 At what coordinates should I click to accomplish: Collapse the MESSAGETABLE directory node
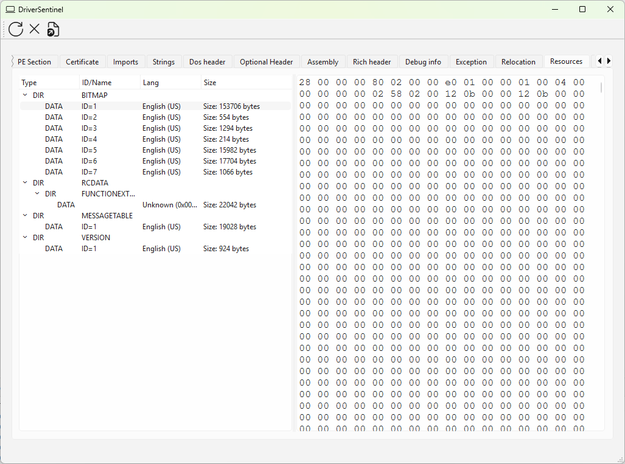[25, 216]
